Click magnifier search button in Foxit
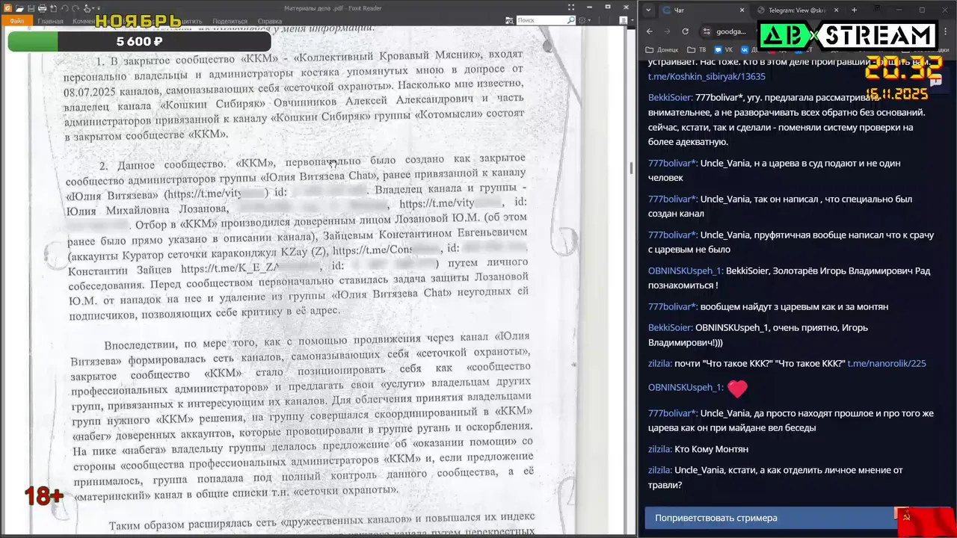957x538 pixels. pos(571,20)
